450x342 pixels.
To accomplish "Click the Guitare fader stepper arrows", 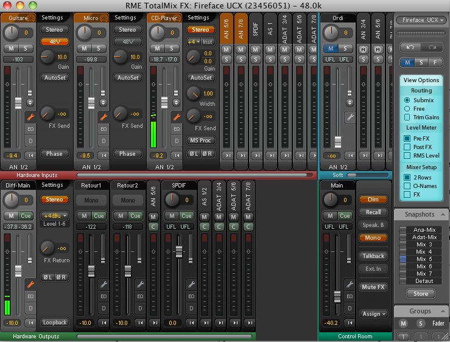I will point(30,102).
